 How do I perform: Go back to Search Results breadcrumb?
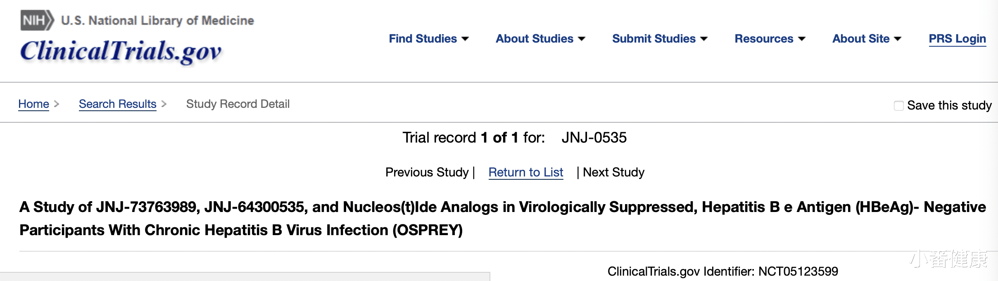pos(117,104)
